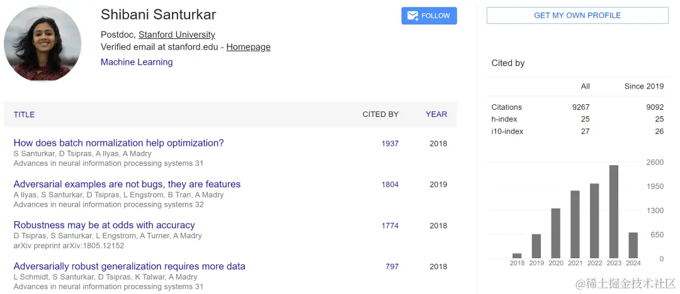
Task: Open 'Adversarially robust generalization requires more data'
Action: pos(129,266)
